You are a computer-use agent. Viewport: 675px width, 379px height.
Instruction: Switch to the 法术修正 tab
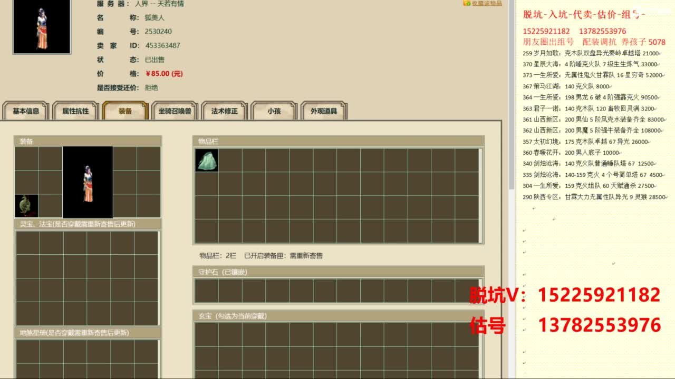tap(224, 111)
